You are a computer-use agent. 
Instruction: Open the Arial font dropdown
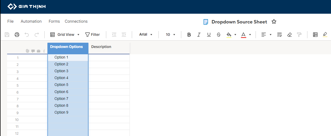pos(146,35)
